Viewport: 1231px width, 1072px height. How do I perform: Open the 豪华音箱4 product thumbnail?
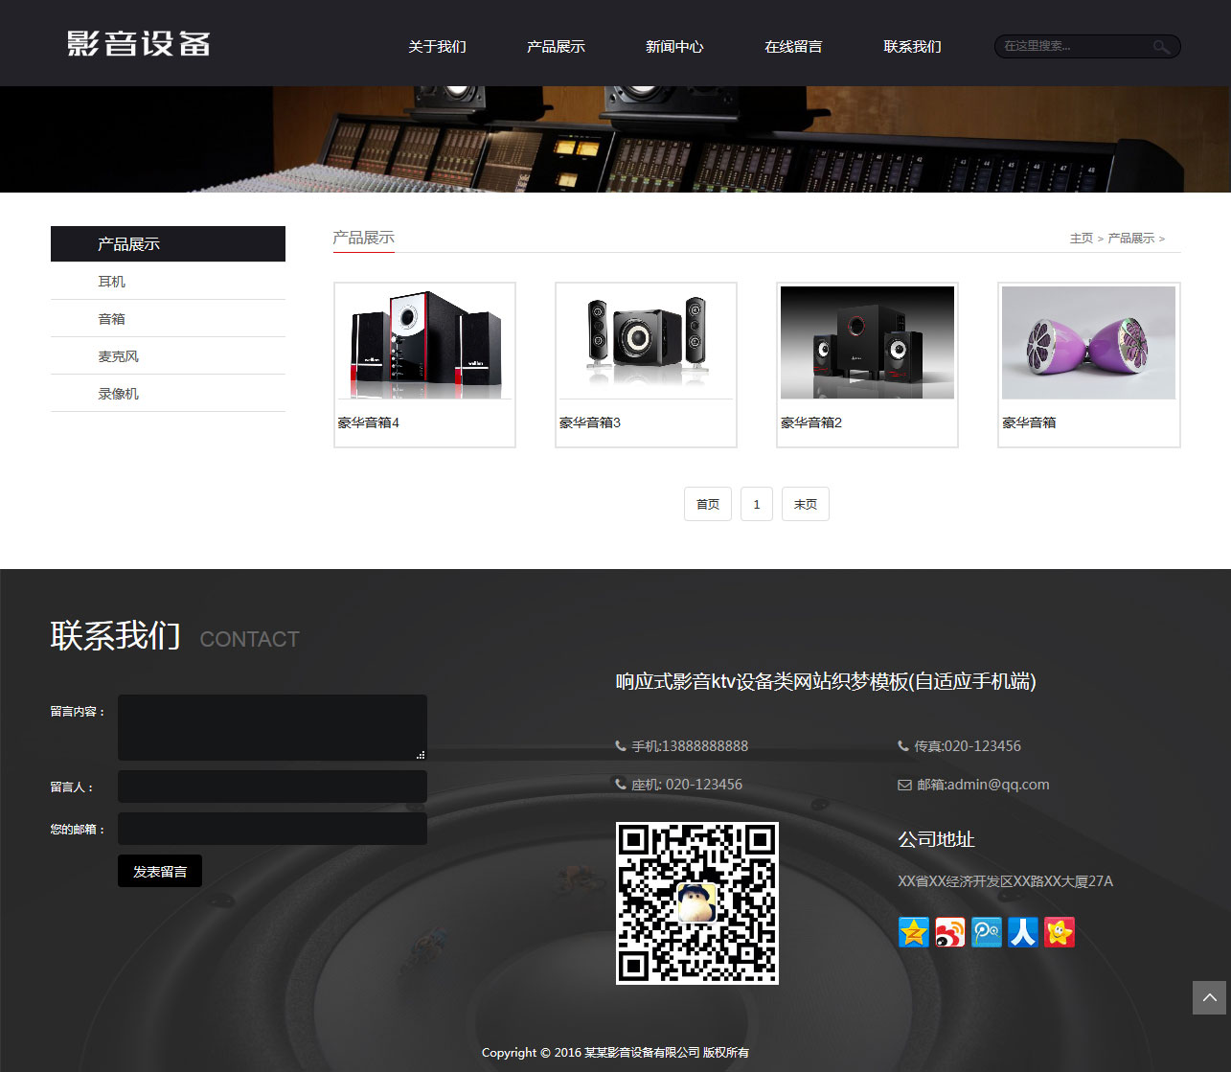(424, 343)
